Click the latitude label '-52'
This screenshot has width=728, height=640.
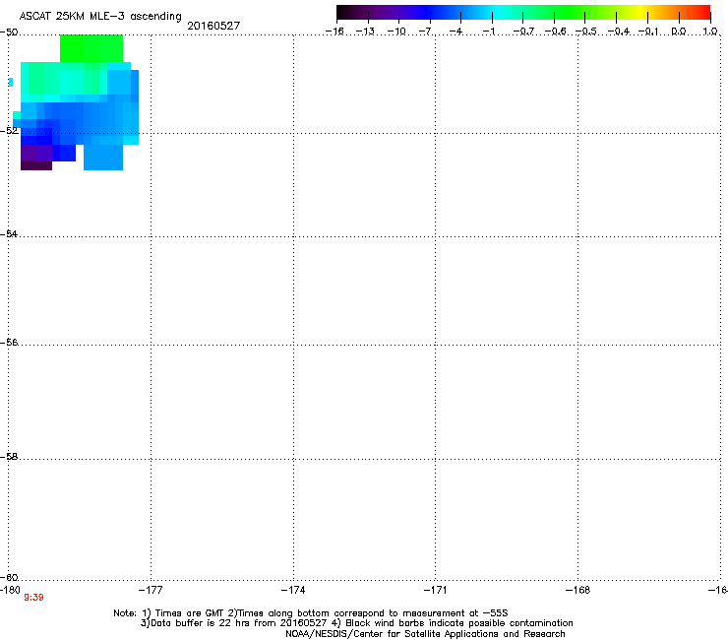point(9,131)
